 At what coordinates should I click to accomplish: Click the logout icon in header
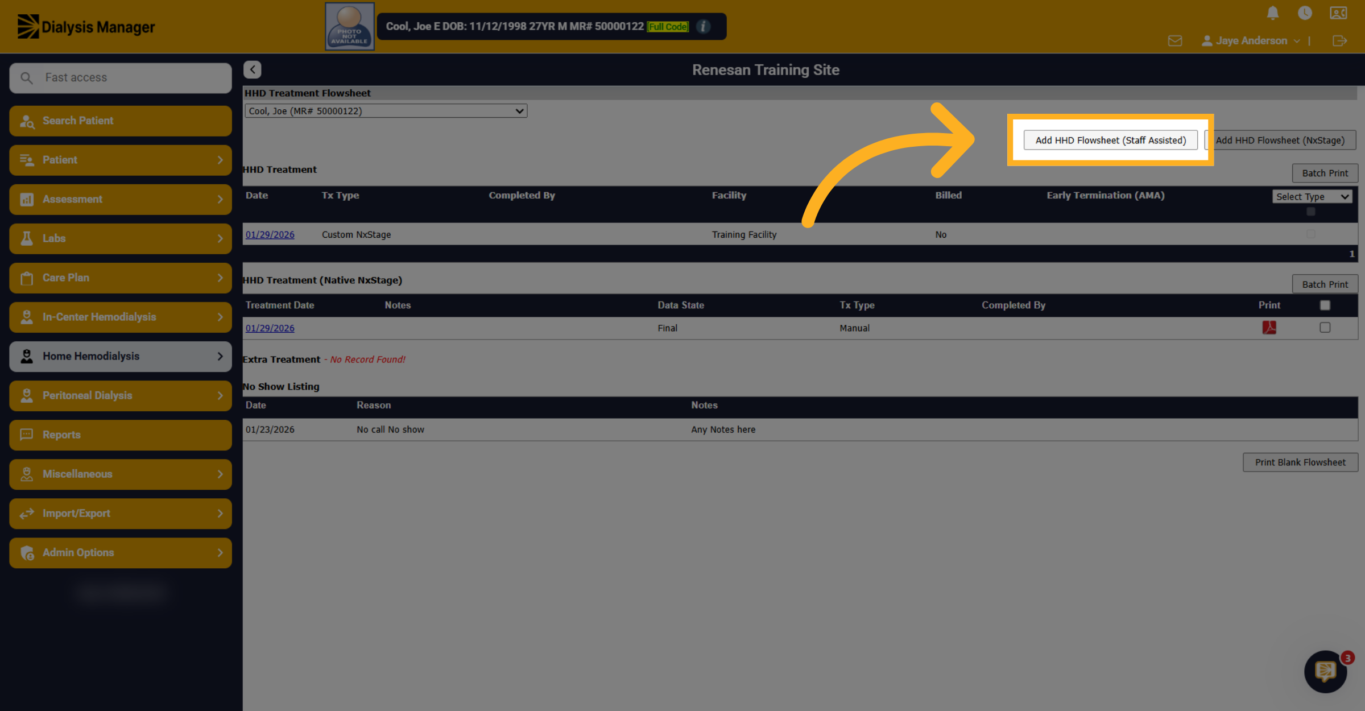click(1339, 41)
